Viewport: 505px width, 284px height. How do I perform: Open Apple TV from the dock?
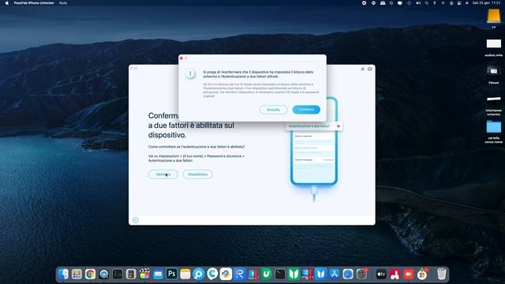(x=381, y=274)
